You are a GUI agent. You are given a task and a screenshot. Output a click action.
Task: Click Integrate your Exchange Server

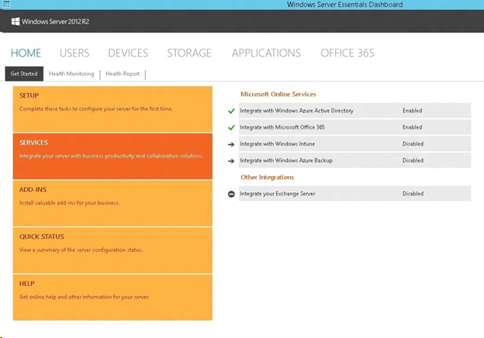pos(354,194)
